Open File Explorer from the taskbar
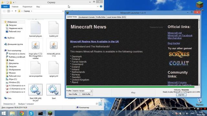207x116 pixels. 12,113
